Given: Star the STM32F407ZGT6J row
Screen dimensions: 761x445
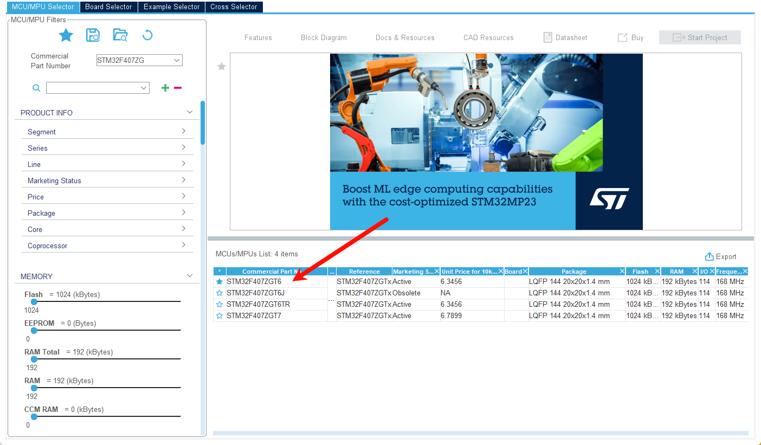Looking at the screenshot, I should pos(220,293).
